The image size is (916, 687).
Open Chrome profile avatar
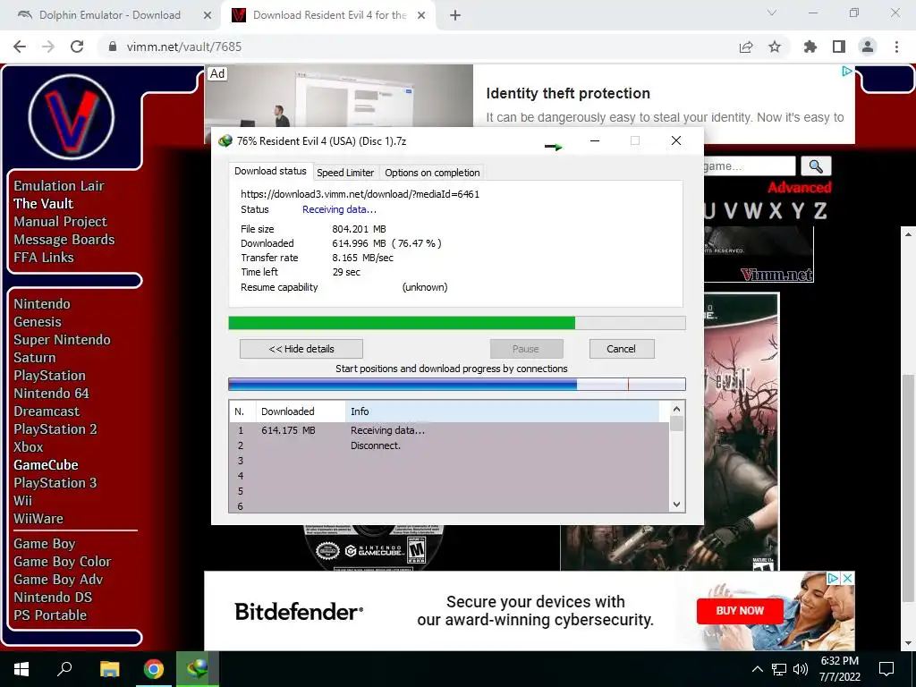click(868, 47)
